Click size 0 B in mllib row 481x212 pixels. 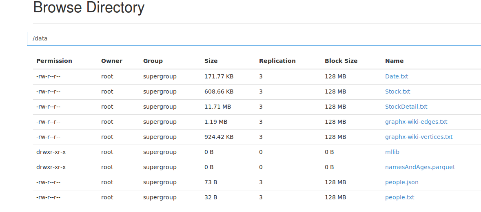209,152
